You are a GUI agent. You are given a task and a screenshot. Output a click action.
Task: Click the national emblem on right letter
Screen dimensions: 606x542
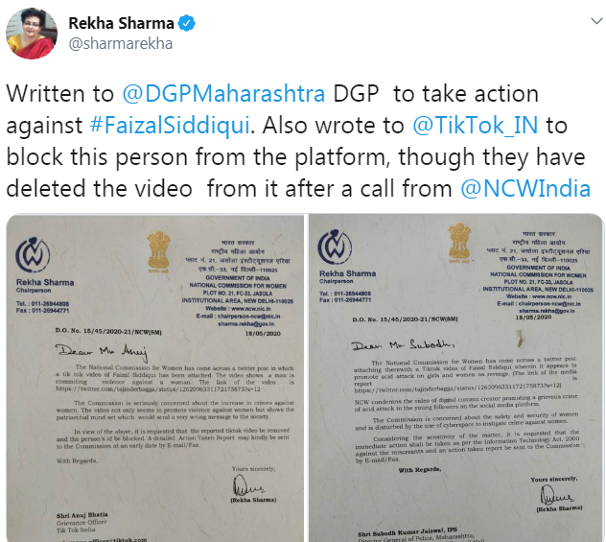point(459,243)
